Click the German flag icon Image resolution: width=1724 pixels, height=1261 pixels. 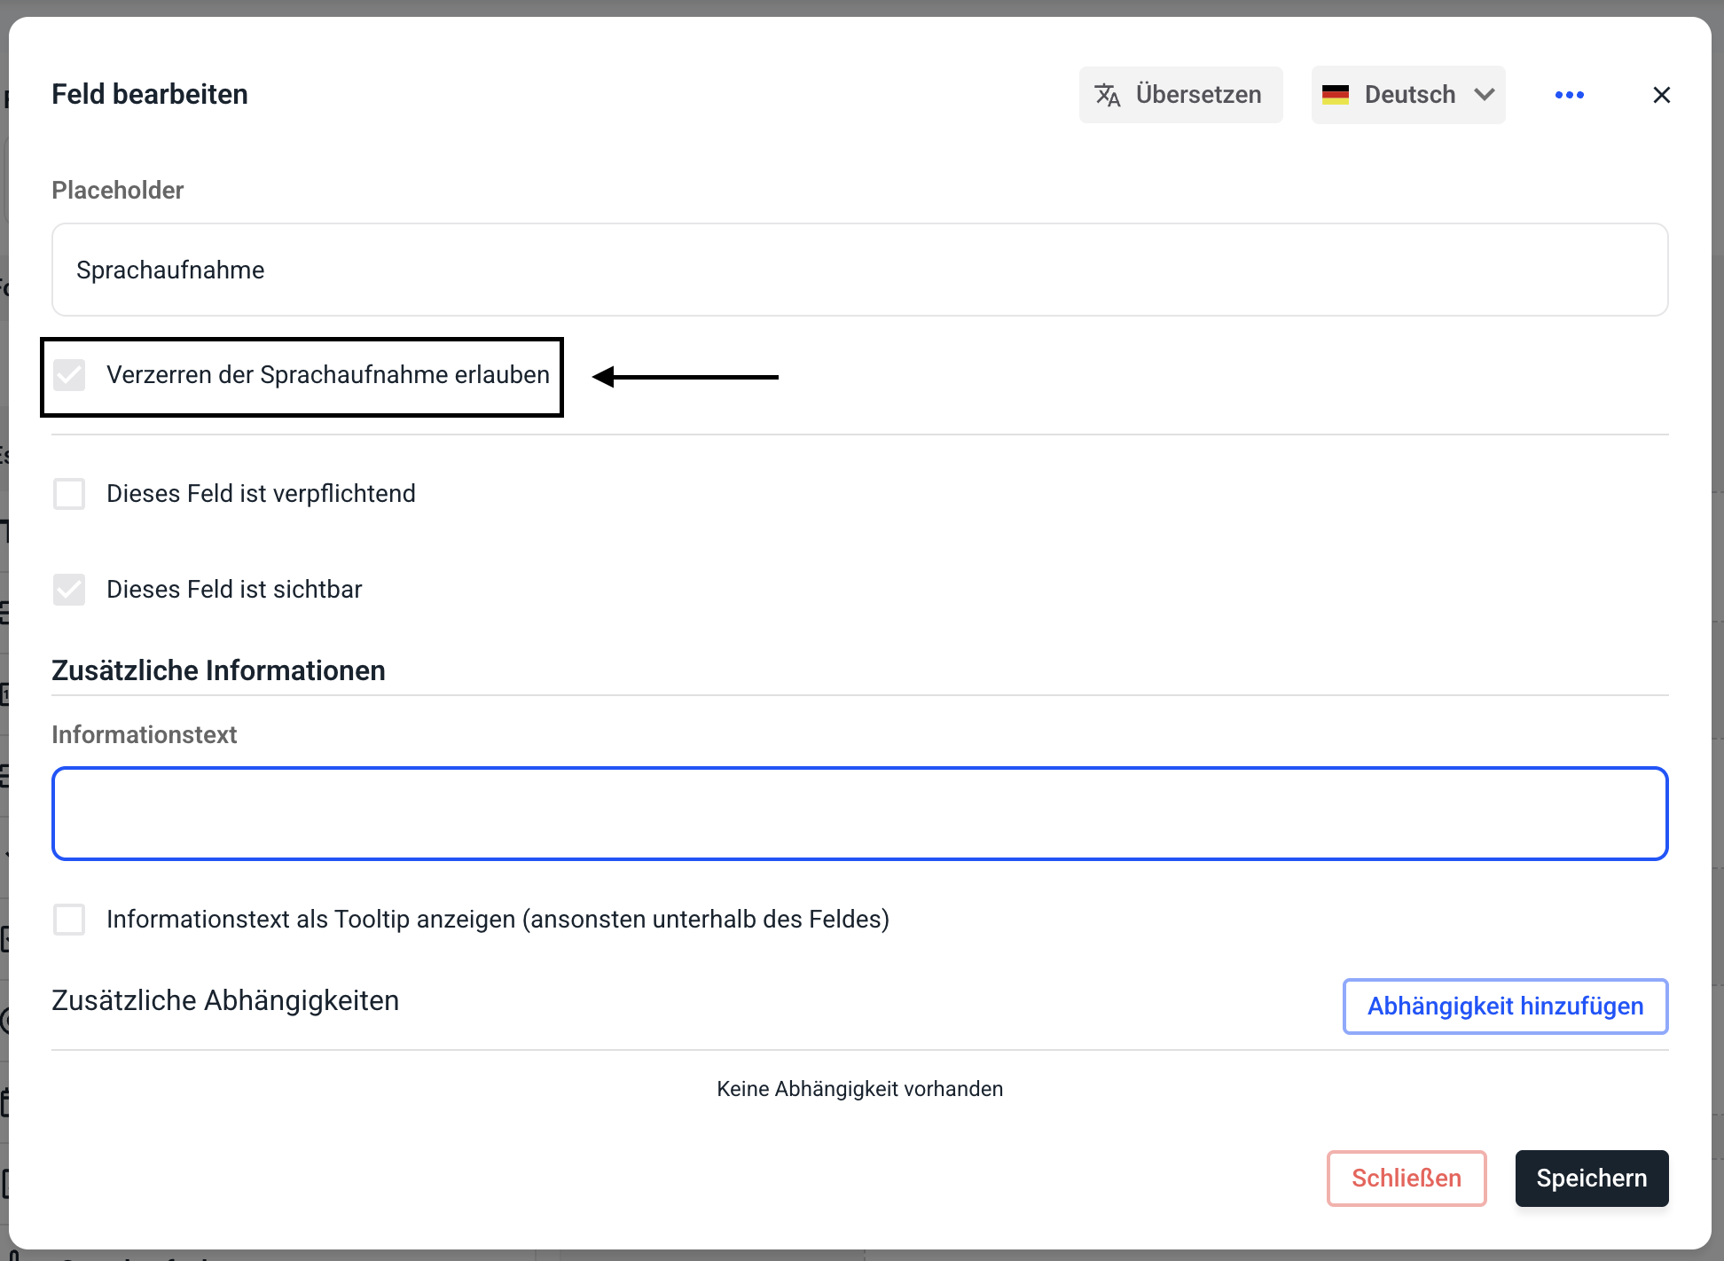[1335, 95]
